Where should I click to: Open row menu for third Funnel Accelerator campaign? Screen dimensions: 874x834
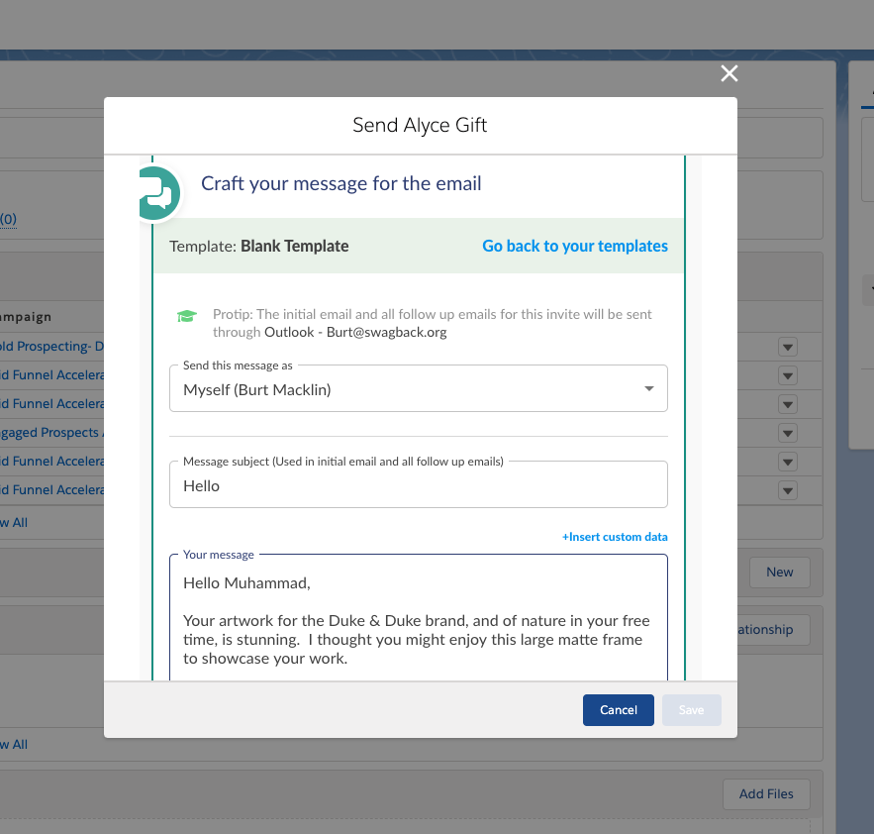[788, 462]
